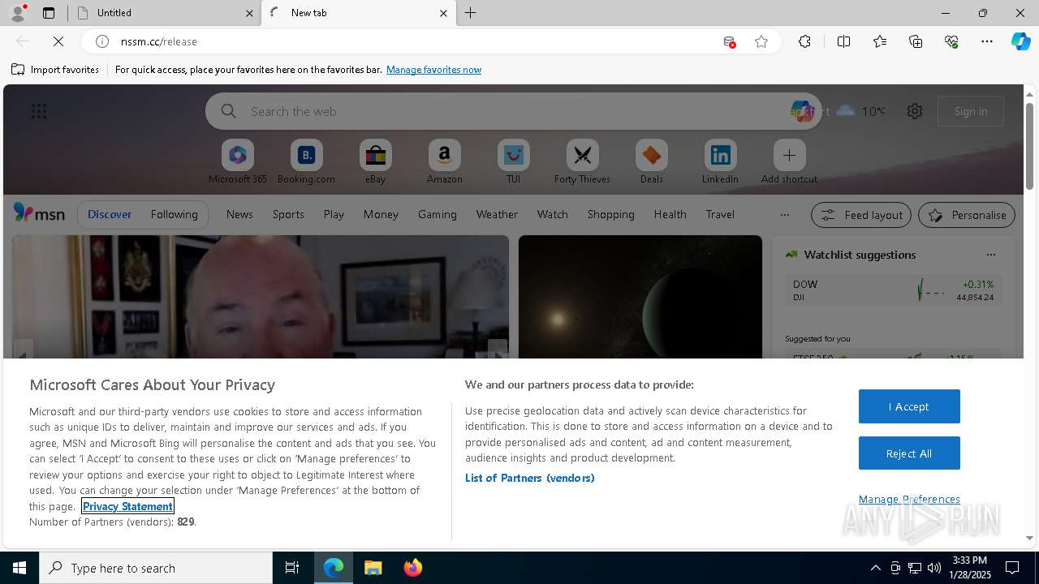Open Forty Thieves shortcut
The height and width of the screenshot is (584, 1039).
coord(583,162)
